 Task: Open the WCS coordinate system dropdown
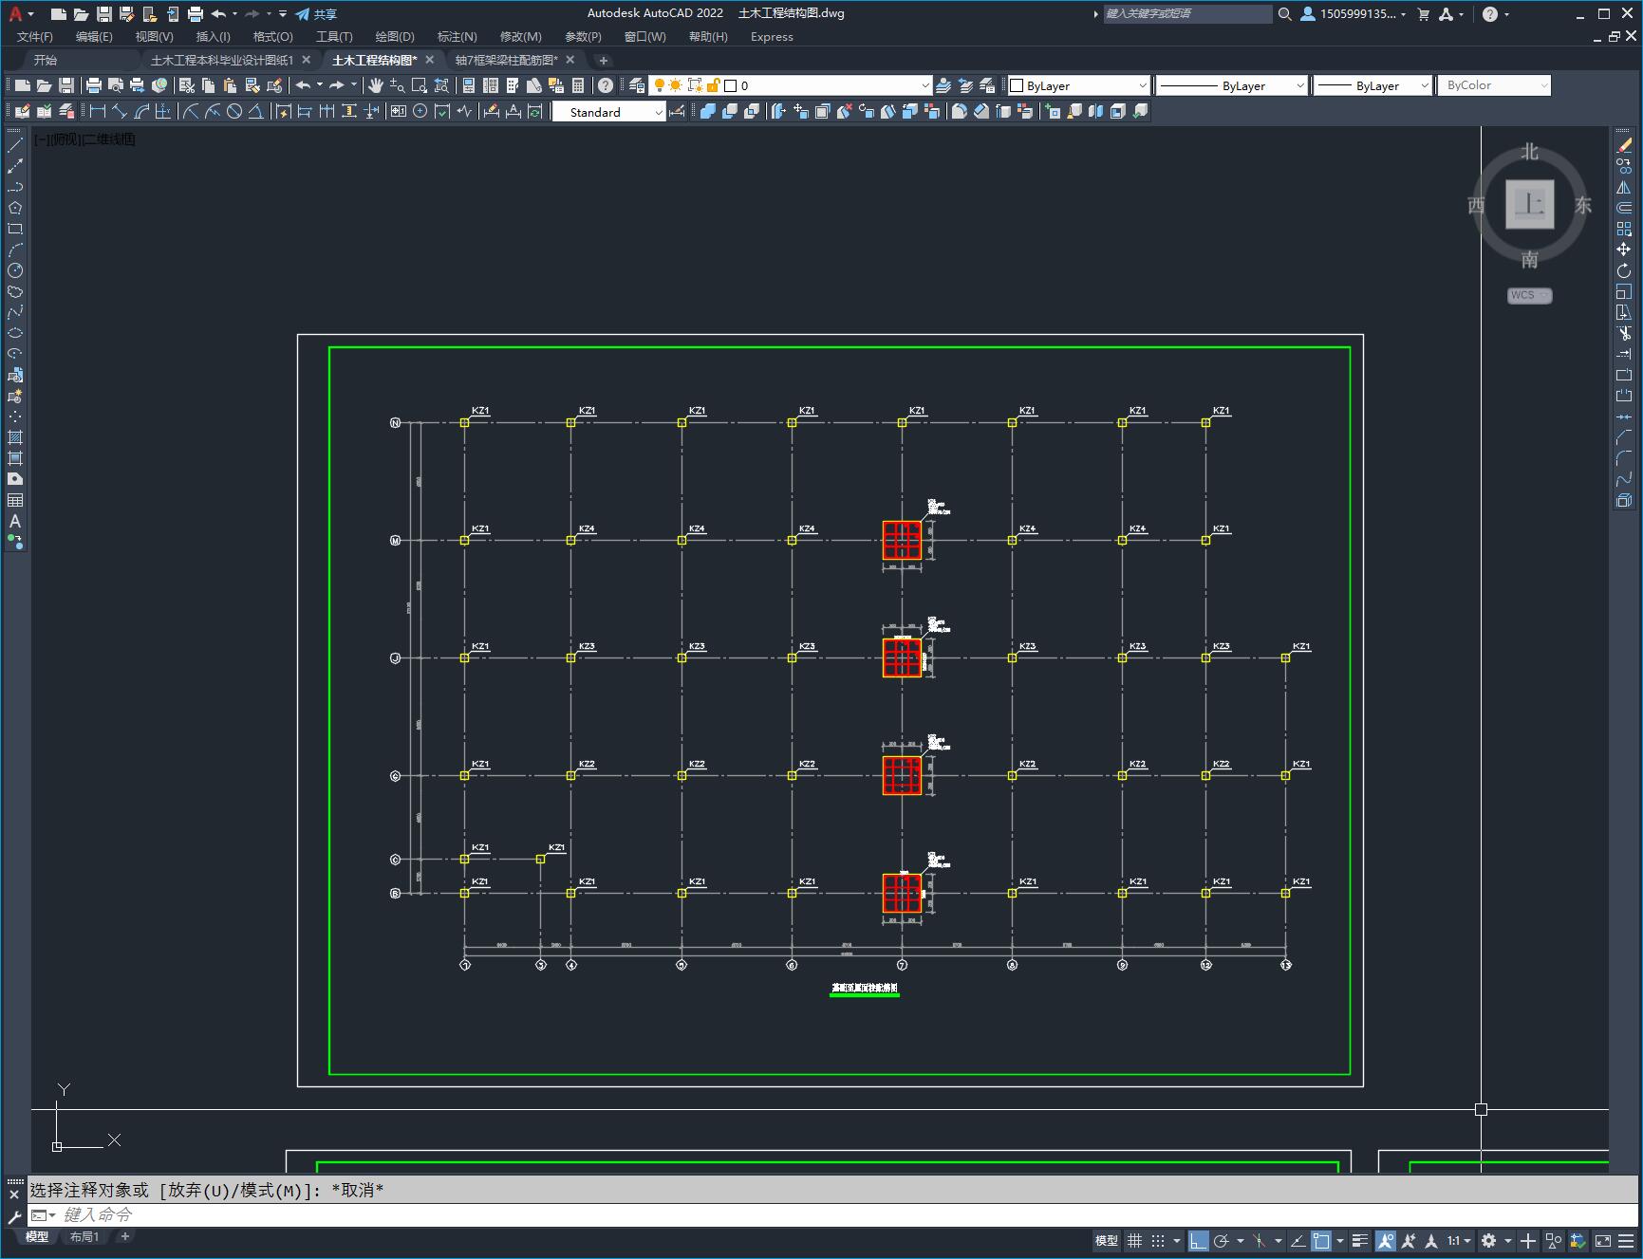(1529, 295)
